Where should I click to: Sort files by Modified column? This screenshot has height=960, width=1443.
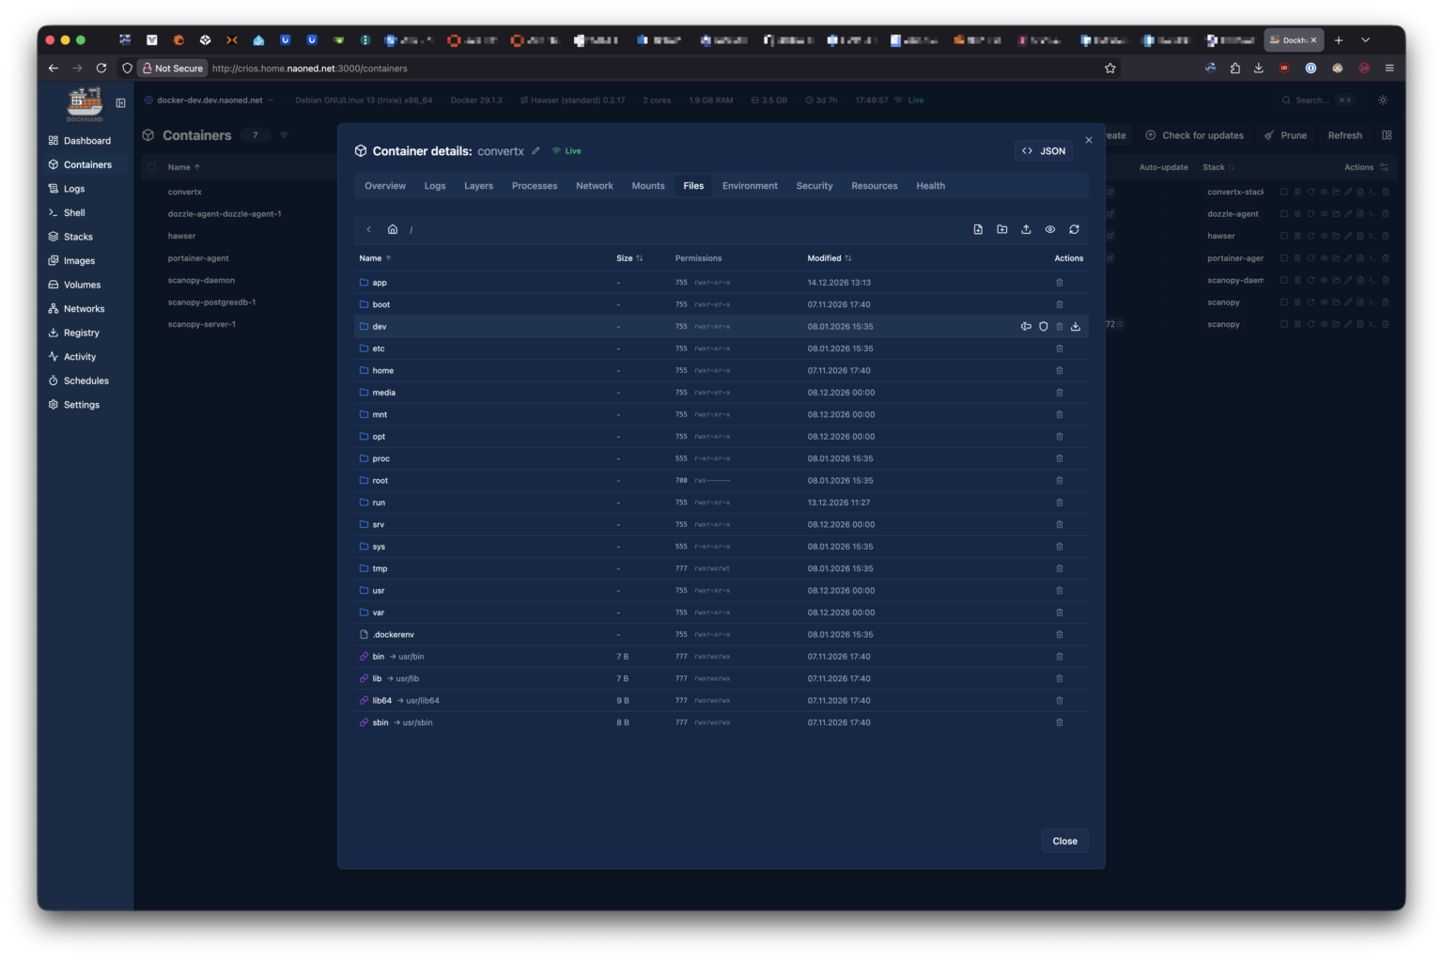click(x=829, y=258)
